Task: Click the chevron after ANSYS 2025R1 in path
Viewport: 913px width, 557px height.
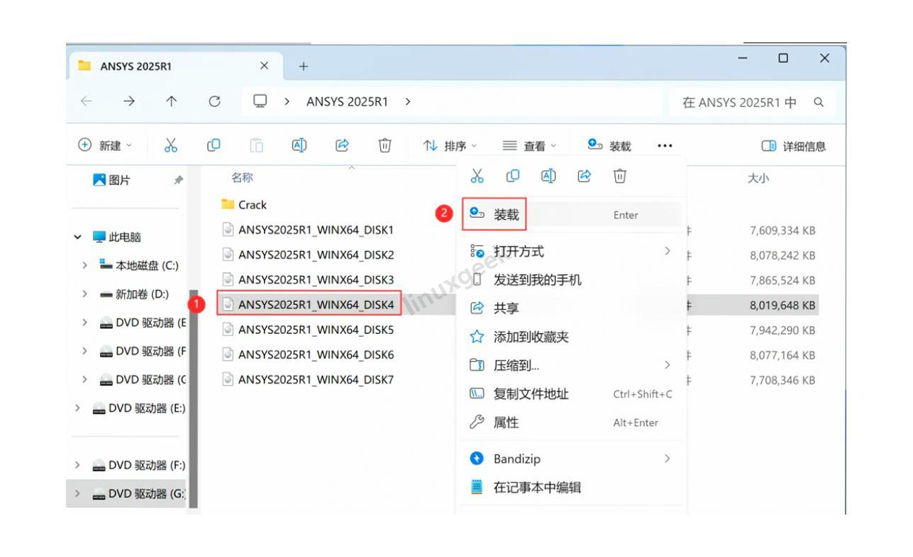Action: pos(408,101)
